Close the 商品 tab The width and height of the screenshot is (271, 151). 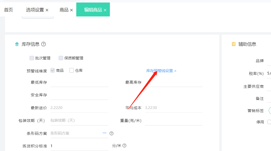(x=71, y=10)
